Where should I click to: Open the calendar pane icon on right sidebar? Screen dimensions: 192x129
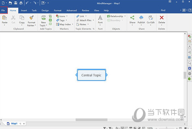[x=189, y=42]
